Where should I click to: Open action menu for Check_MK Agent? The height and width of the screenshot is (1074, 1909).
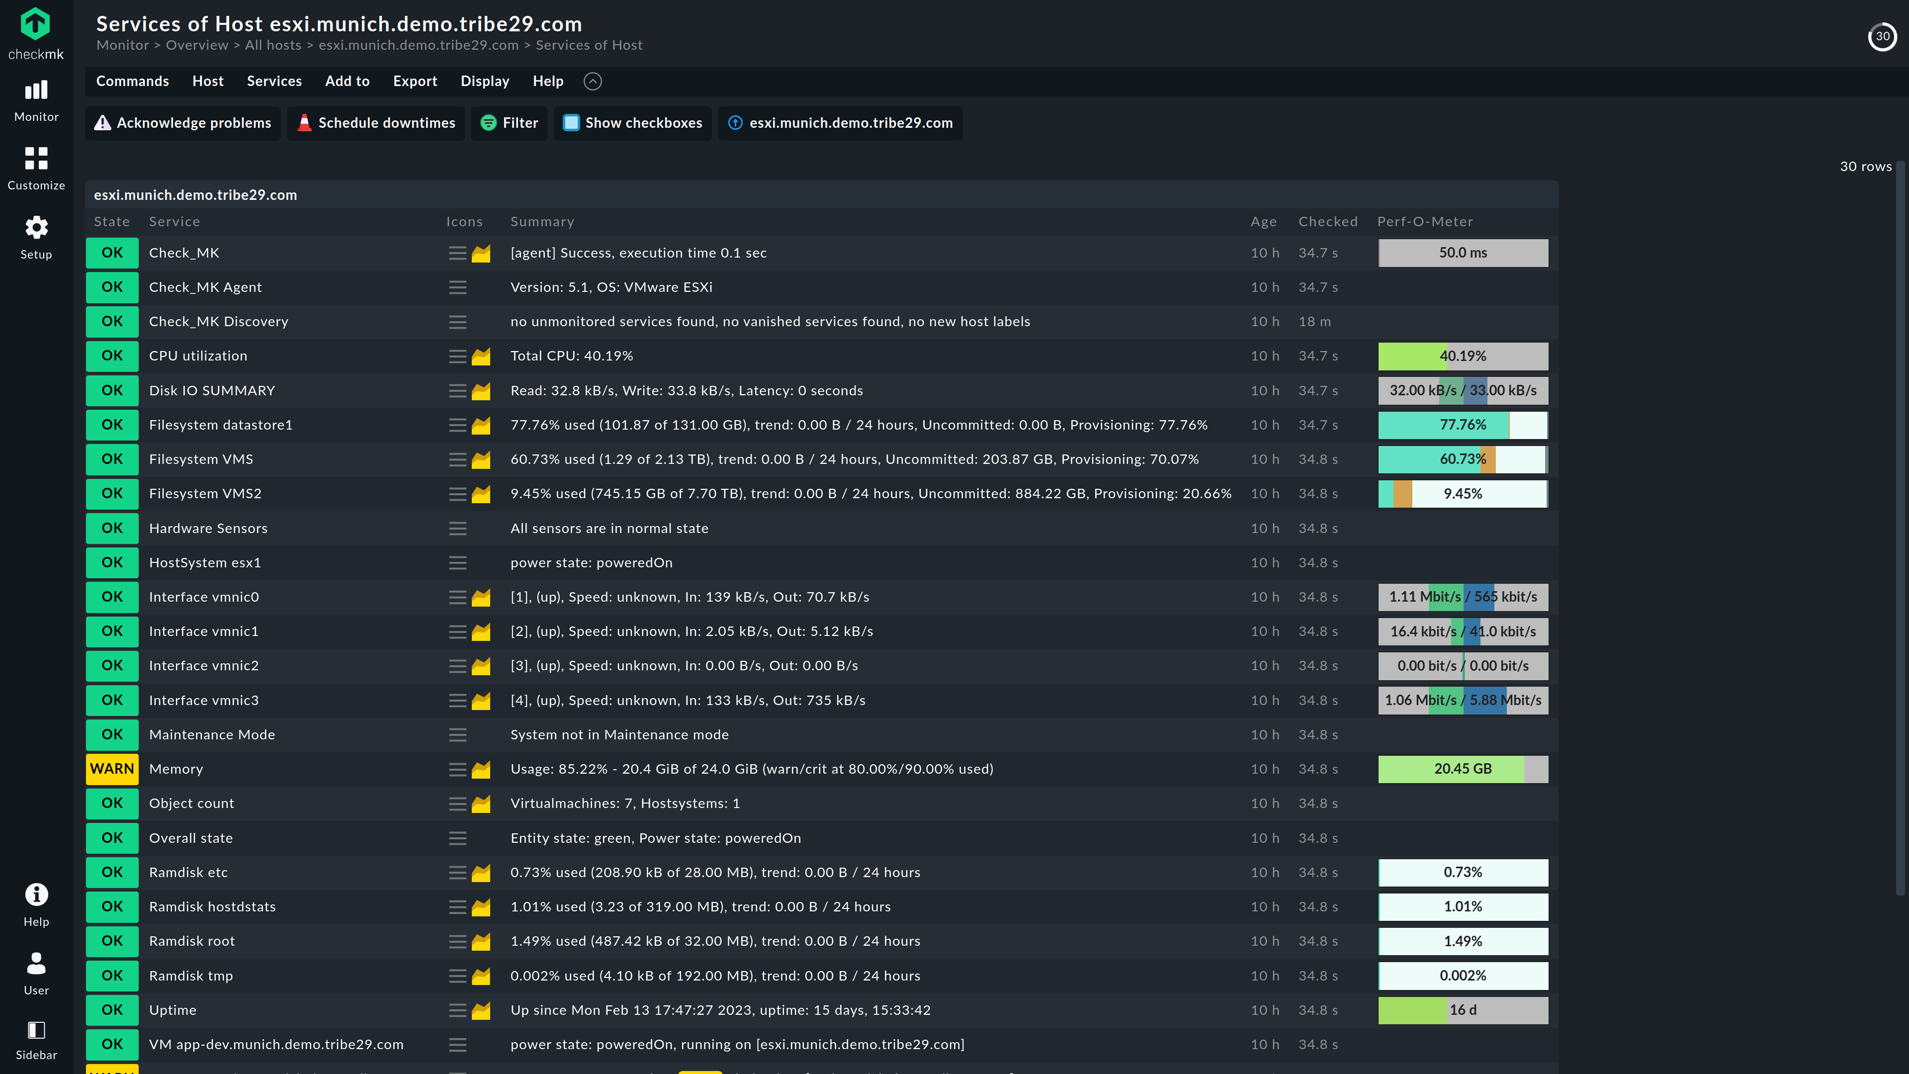(457, 287)
